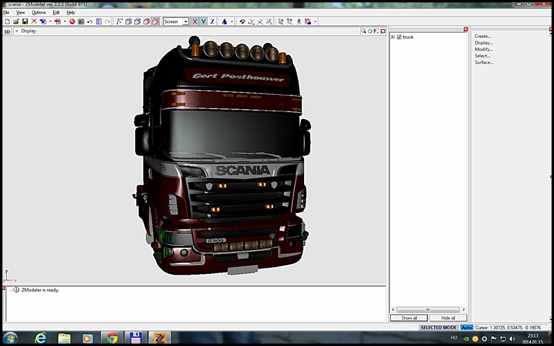
Task: Toggle the X axis button
Action: 195,21
